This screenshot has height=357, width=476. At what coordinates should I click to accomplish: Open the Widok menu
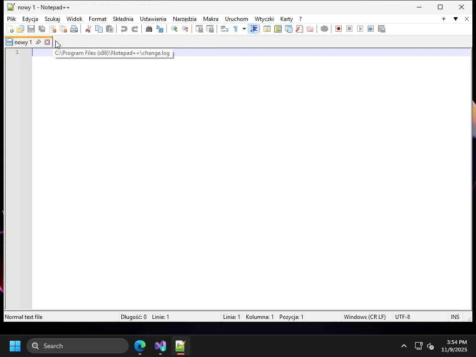pos(74,19)
